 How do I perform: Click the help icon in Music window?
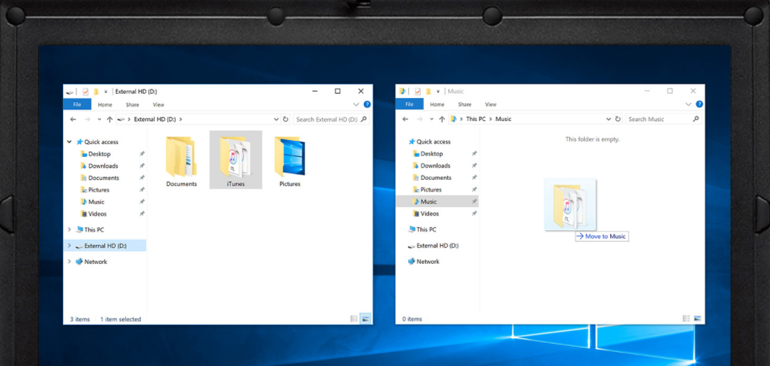[x=699, y=104]
